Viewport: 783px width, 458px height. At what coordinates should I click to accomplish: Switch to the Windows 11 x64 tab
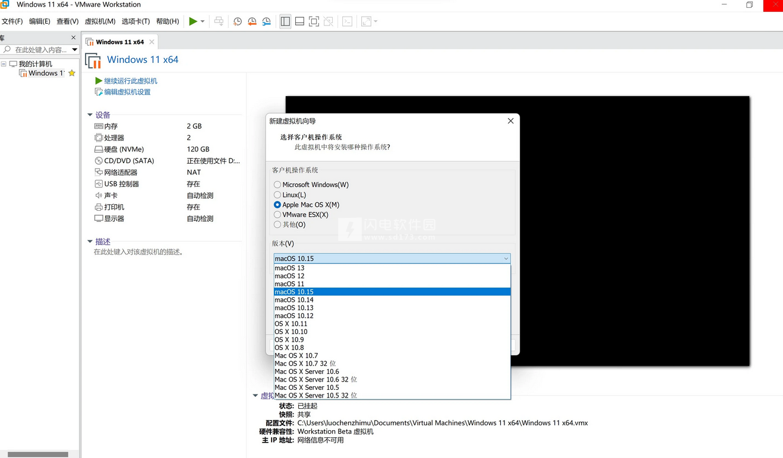click(x=119, y=42)
